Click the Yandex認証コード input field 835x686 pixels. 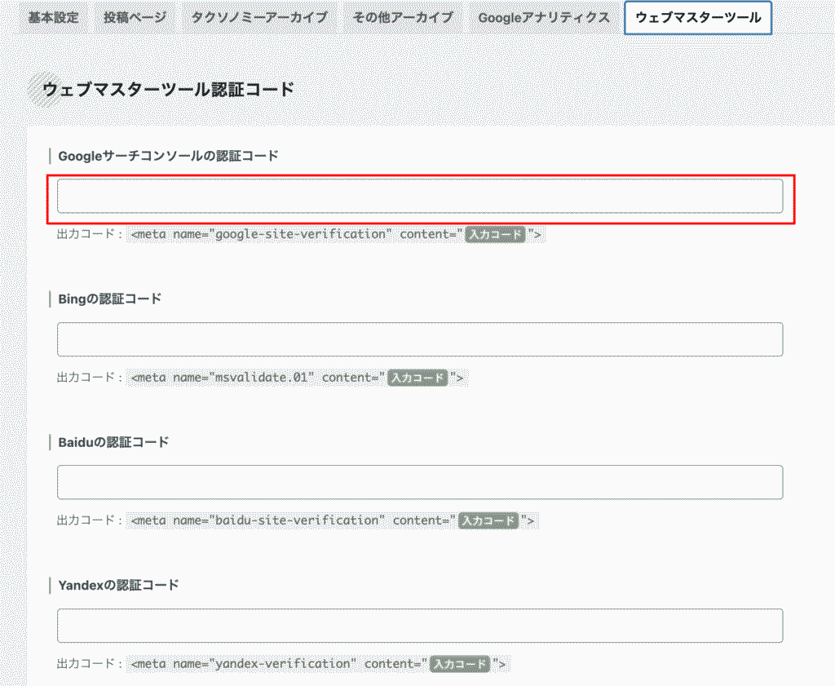tap(420, 626)
